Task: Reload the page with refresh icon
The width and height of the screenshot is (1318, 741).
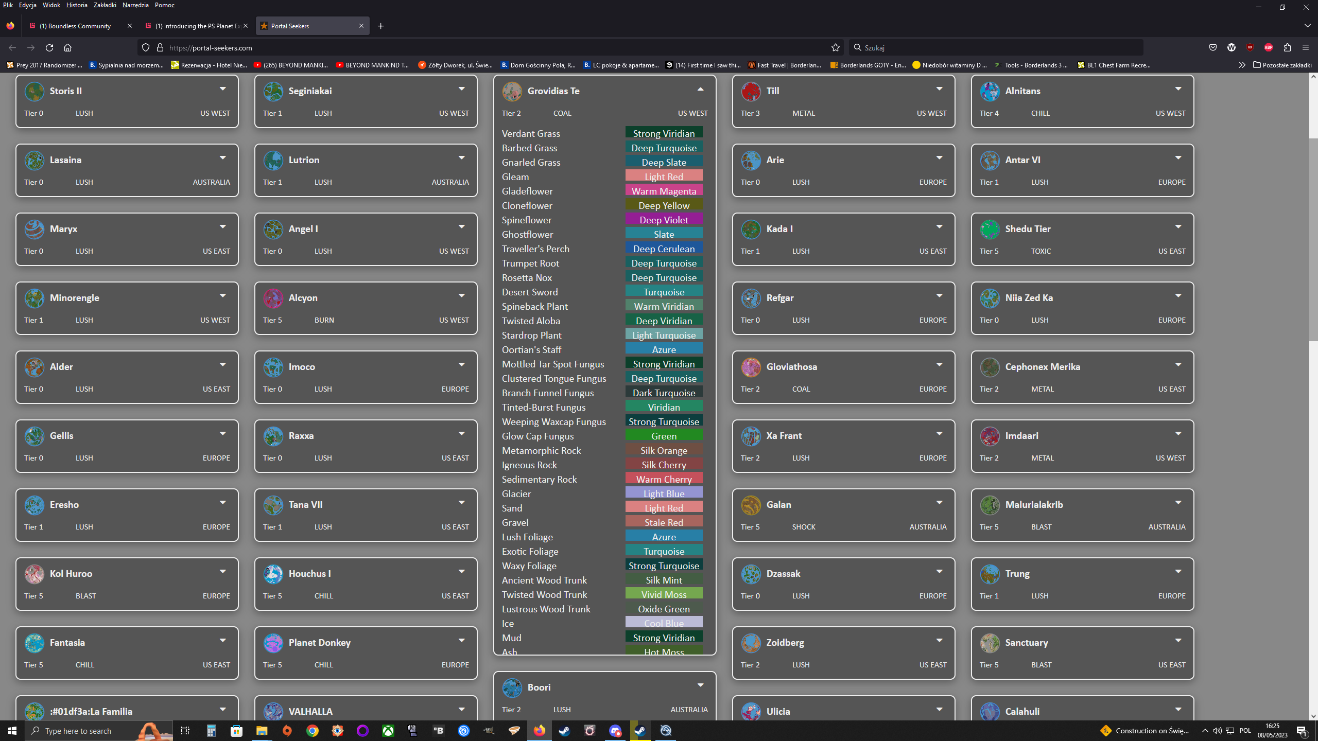Action: 49,47
